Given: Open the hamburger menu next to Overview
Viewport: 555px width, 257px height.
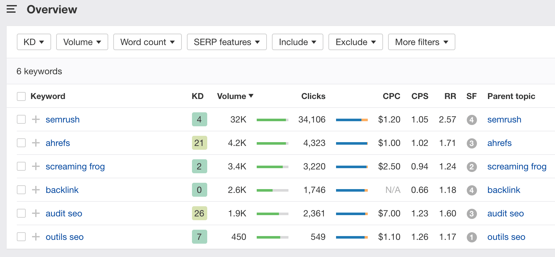Looking at the screenshot, I should pyautogui.click(x=11, y=9).
